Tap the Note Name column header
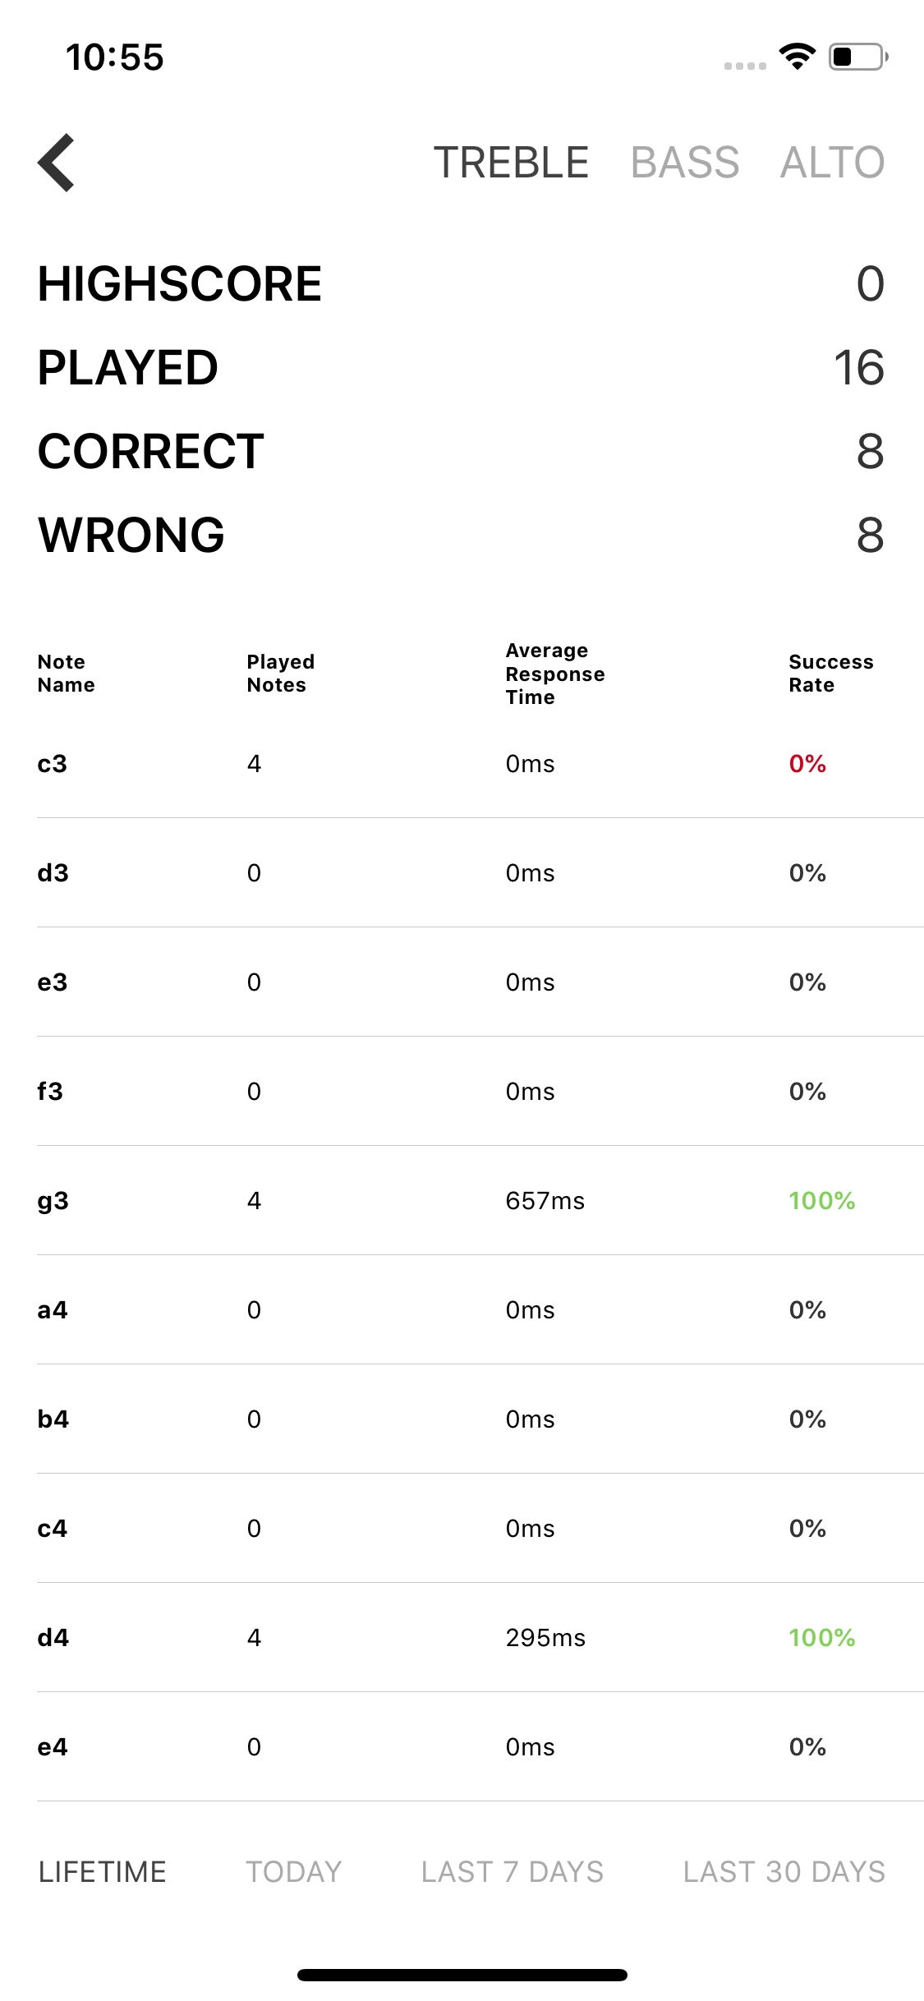 (x=67, y=674)
